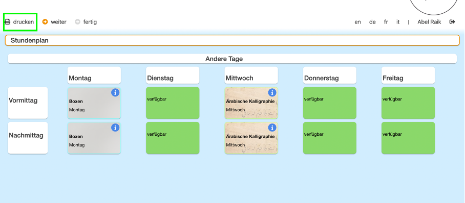Click the logout icon next to Abel Raik
Screen dimensions: 465x203
coord(452,22)
